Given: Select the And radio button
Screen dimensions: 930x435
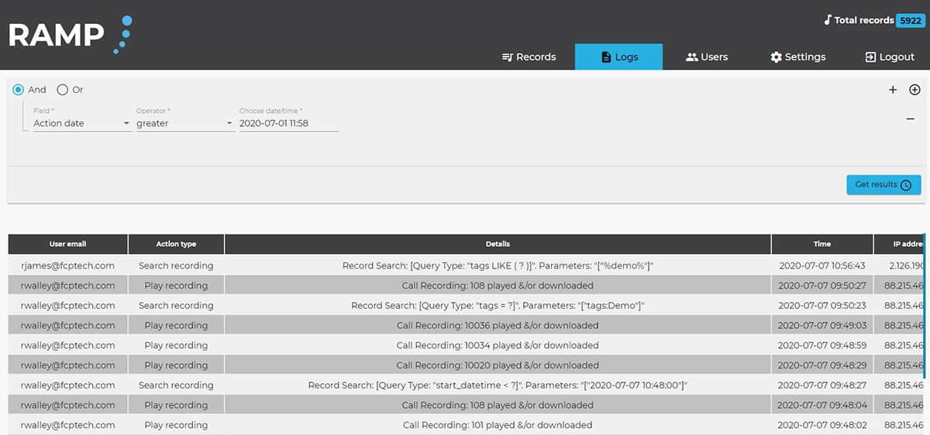Looking at the screenshot, I should [18, 90].
